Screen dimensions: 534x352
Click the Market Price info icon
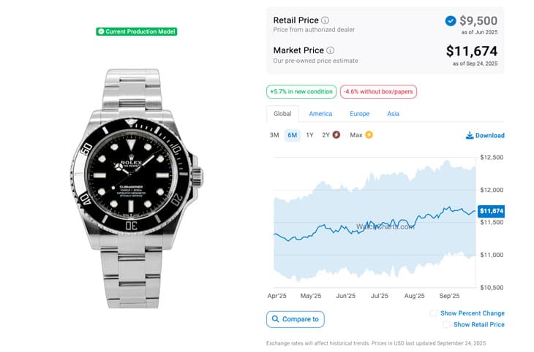330,50
